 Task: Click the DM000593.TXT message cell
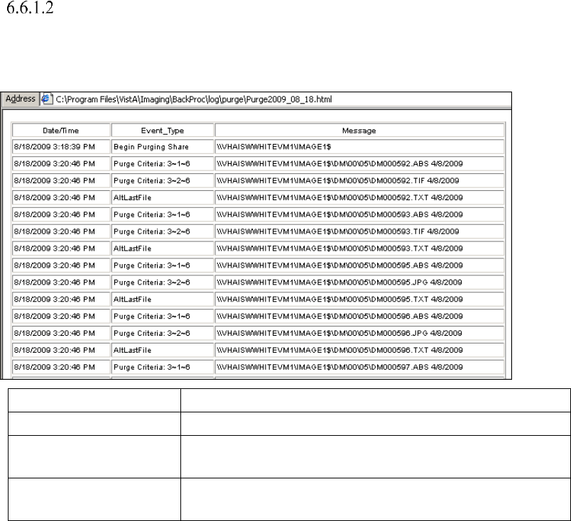pyautogui.click(x=359, y=248)
